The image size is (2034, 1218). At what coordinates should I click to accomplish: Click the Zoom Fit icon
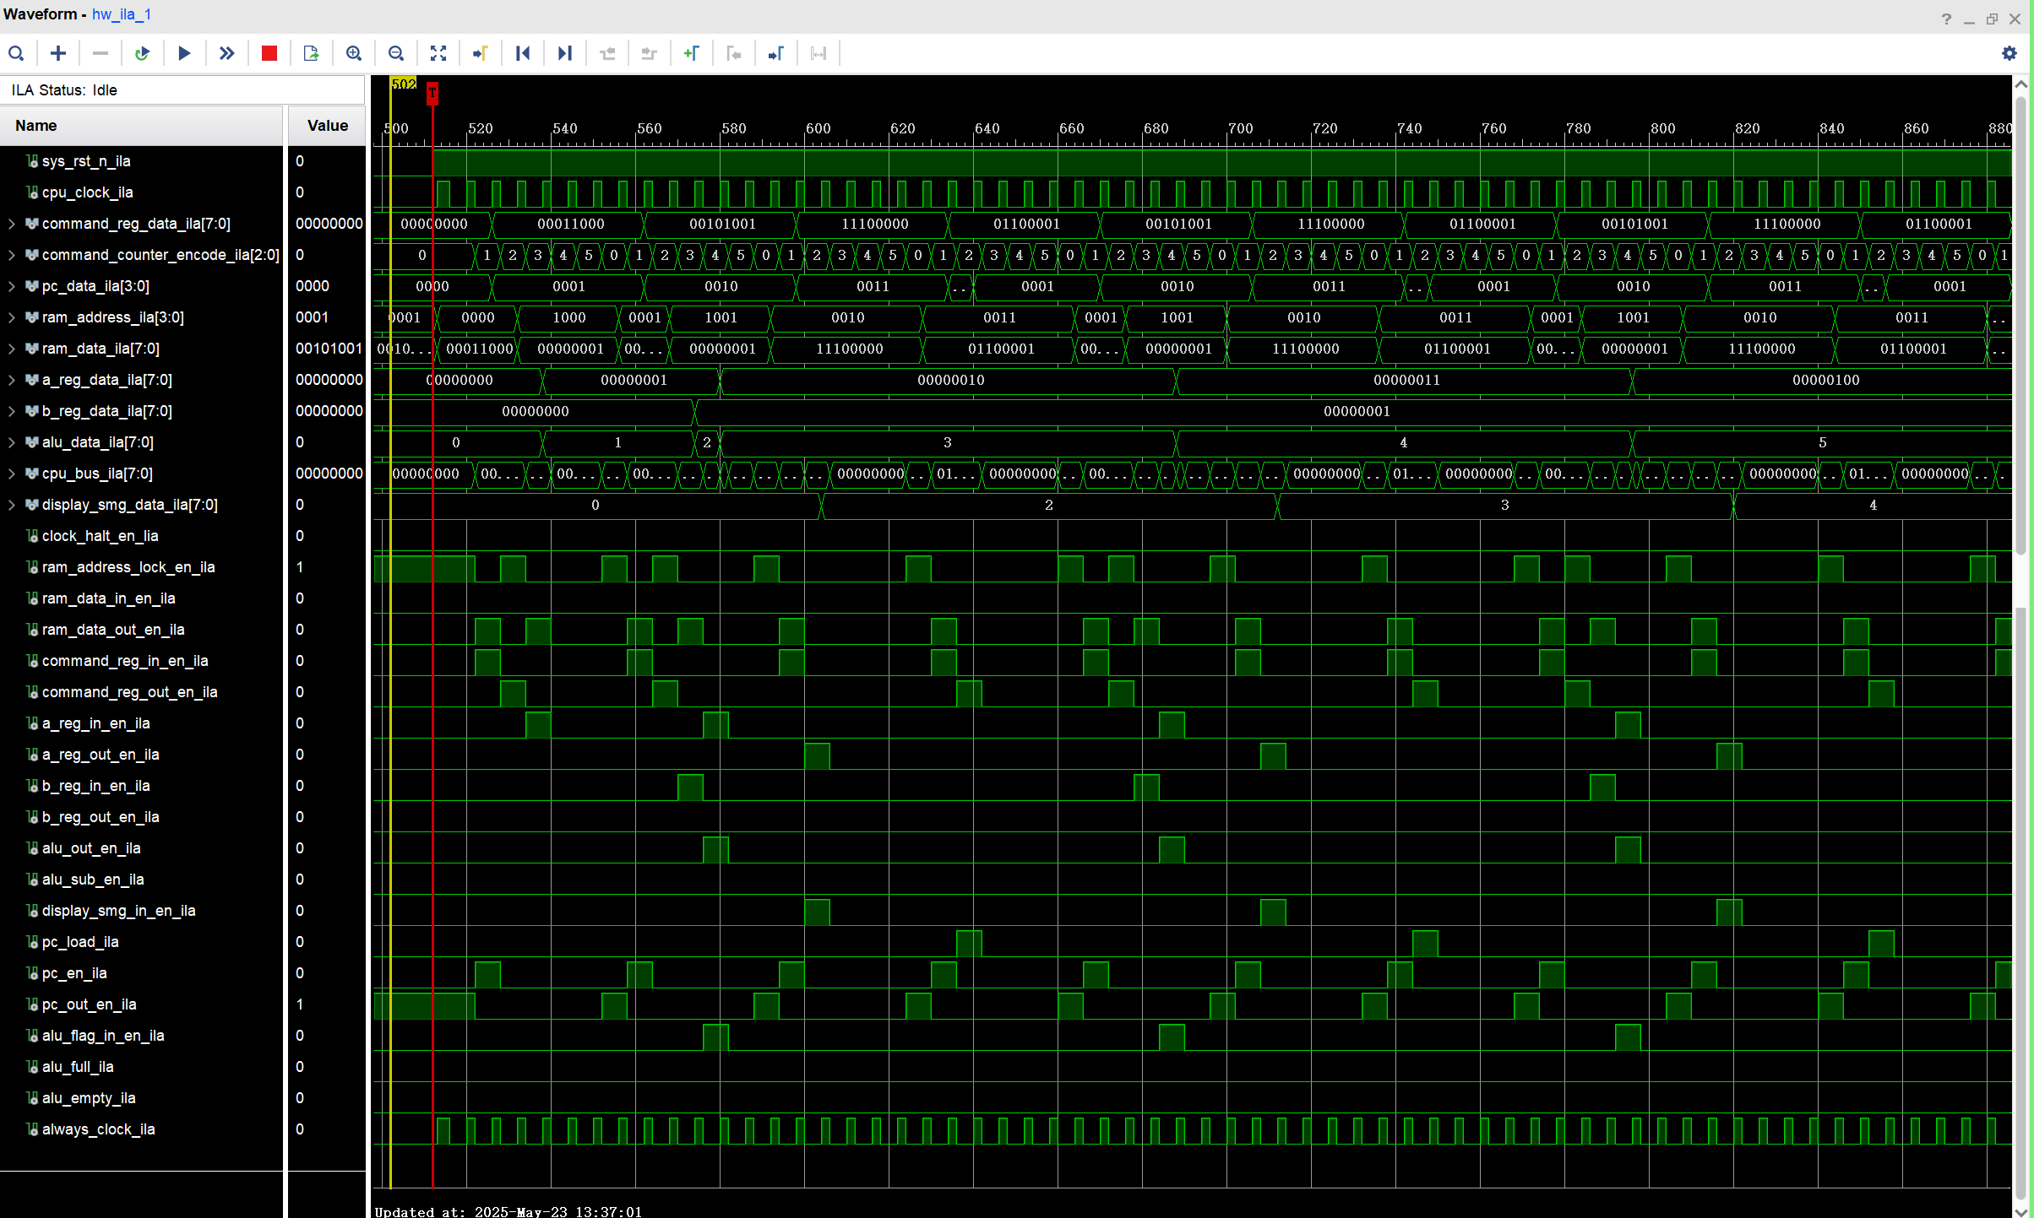point(438,53)
